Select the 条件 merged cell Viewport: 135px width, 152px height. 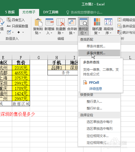[x=63, y=73]
